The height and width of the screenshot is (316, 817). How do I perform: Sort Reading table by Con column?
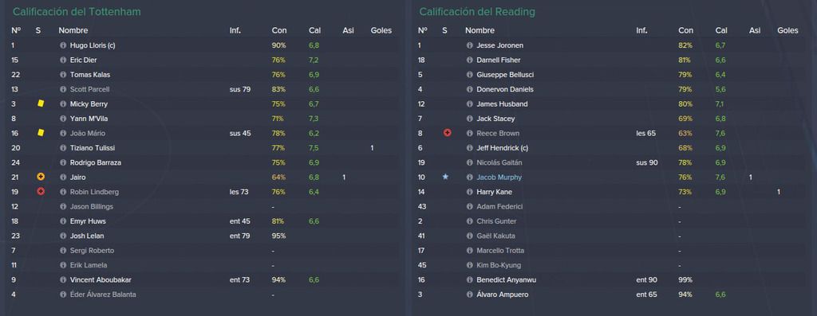point(685,31)
